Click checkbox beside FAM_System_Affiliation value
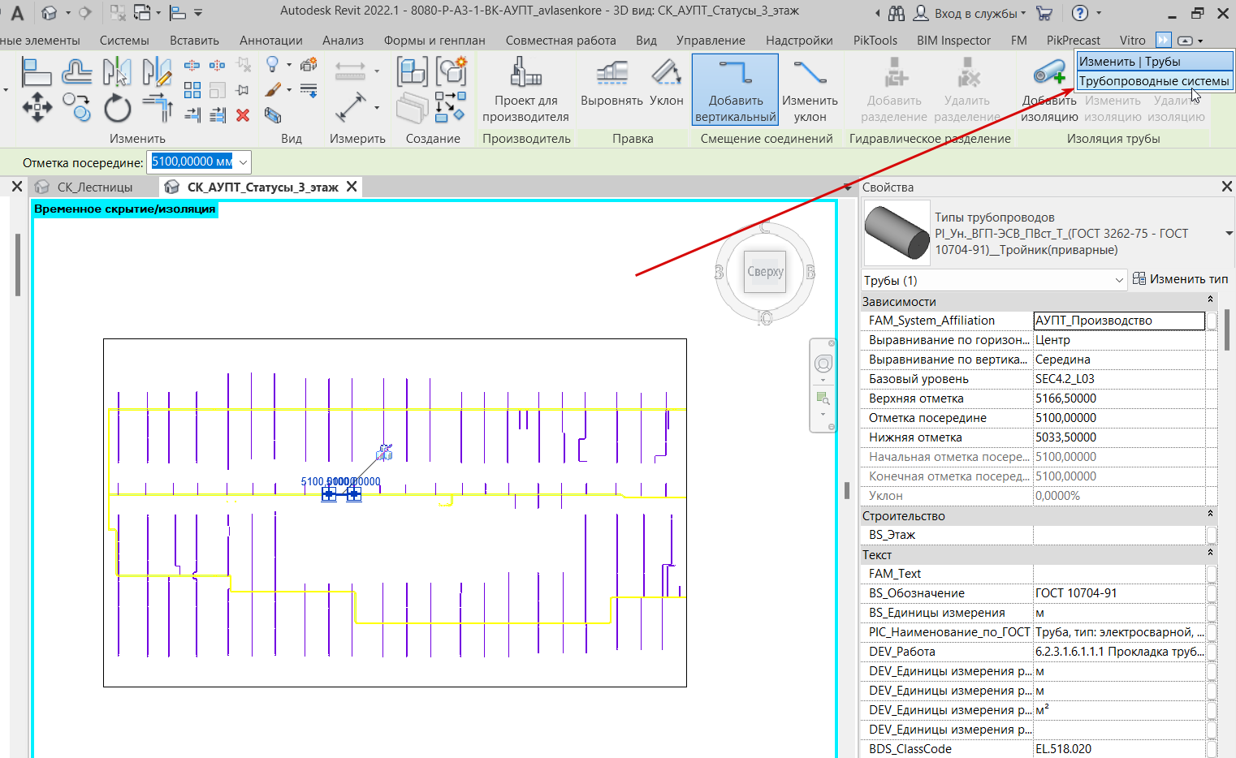Viewport: 1236px width, 758px height. [x=1212, y=321]
